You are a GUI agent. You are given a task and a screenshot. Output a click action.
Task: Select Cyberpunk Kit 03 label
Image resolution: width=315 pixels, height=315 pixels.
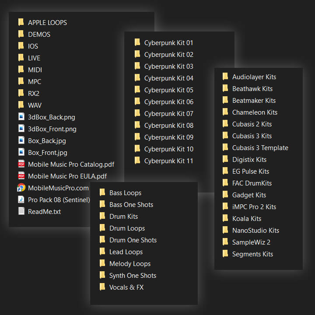169,66
